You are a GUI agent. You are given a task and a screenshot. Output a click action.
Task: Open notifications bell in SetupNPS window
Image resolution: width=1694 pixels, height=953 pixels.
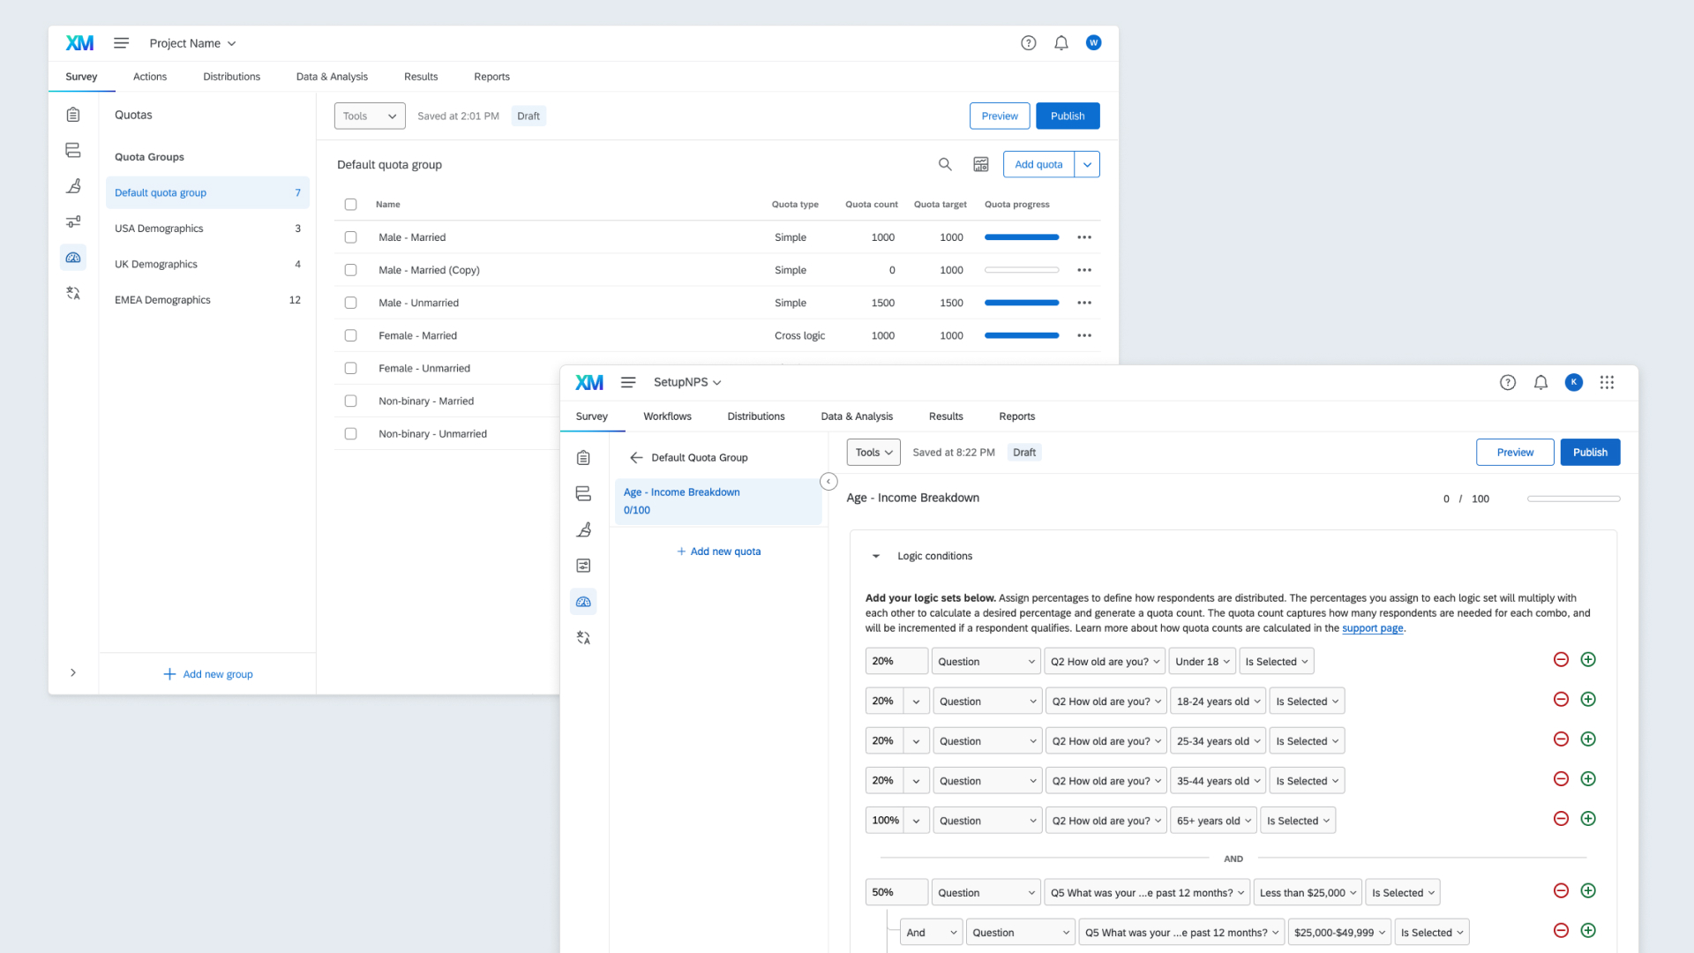(1540, 382)
